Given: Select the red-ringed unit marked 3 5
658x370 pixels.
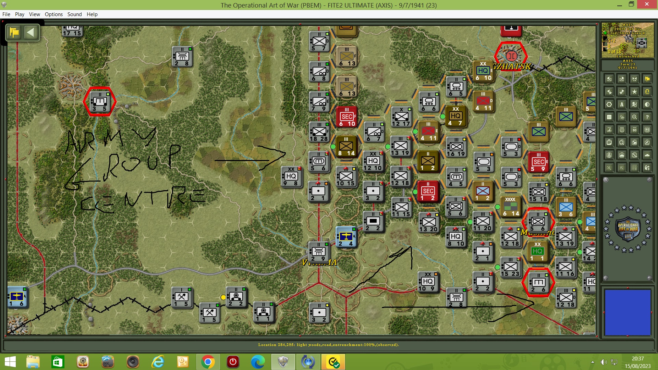Looking at the screenshot, I should click(x=100, y=102).
